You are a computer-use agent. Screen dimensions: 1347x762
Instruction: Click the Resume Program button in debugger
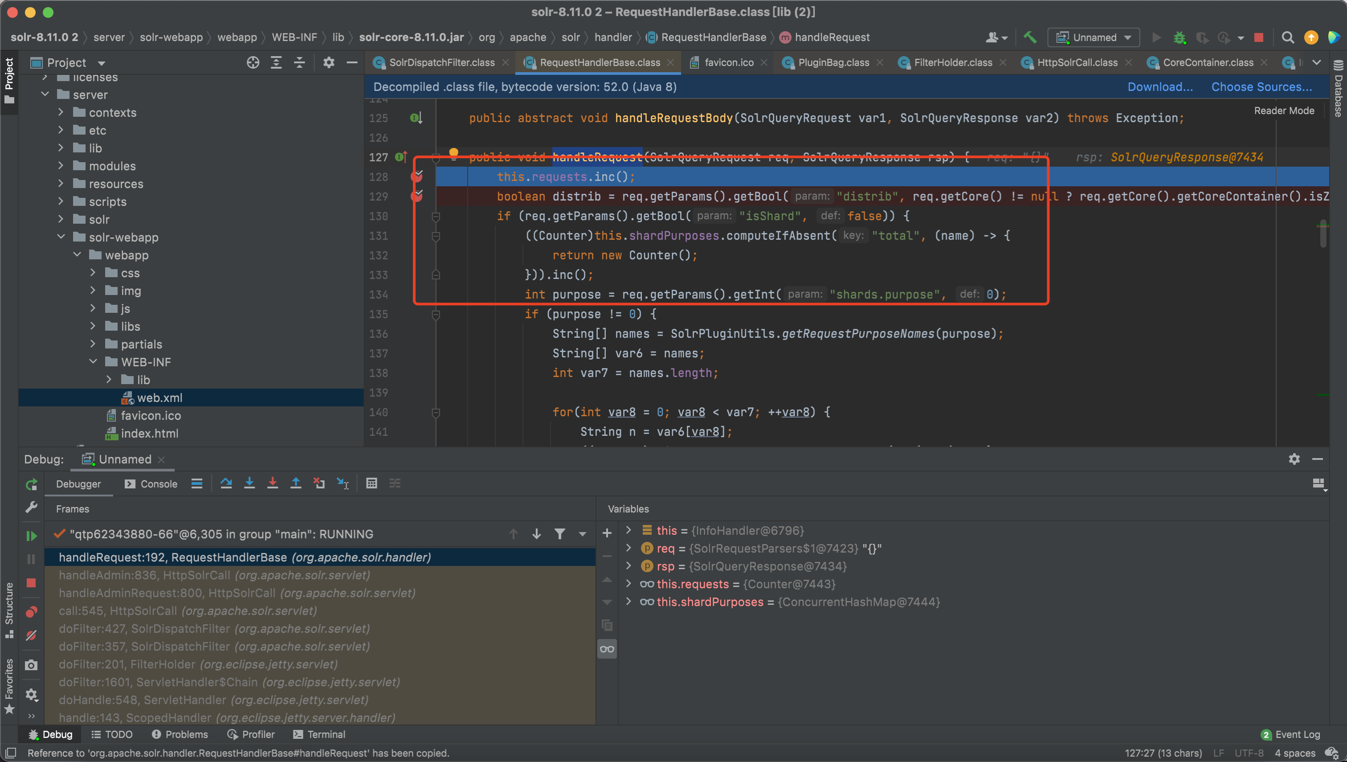(x=31, y=534)
